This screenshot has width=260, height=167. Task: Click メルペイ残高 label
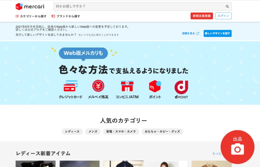pyautogui.click(x=98, y=97)
